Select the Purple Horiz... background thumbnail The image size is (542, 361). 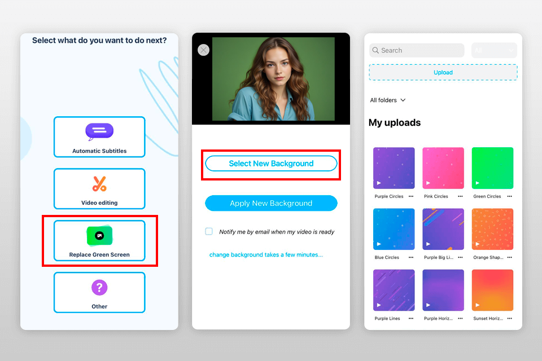tap(443, 290)
